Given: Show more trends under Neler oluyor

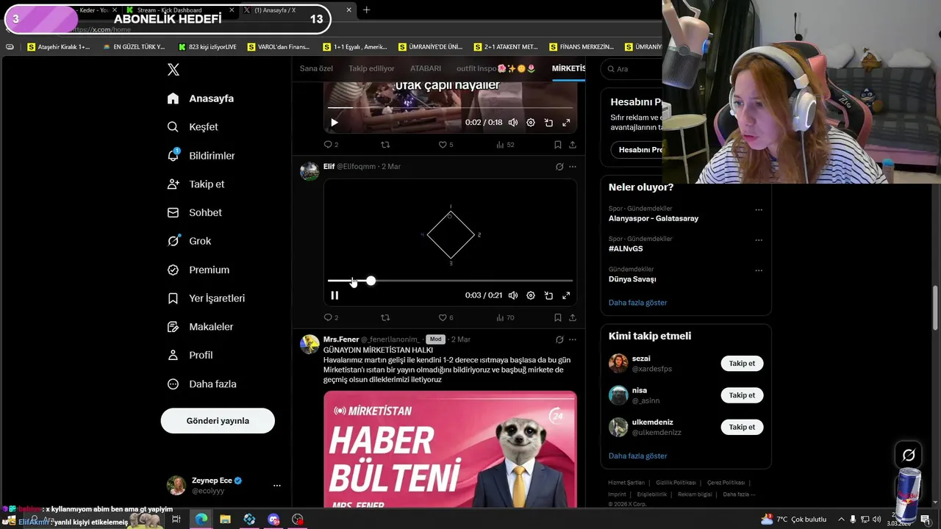Looking at the screenshot, I should pos(637,303).
